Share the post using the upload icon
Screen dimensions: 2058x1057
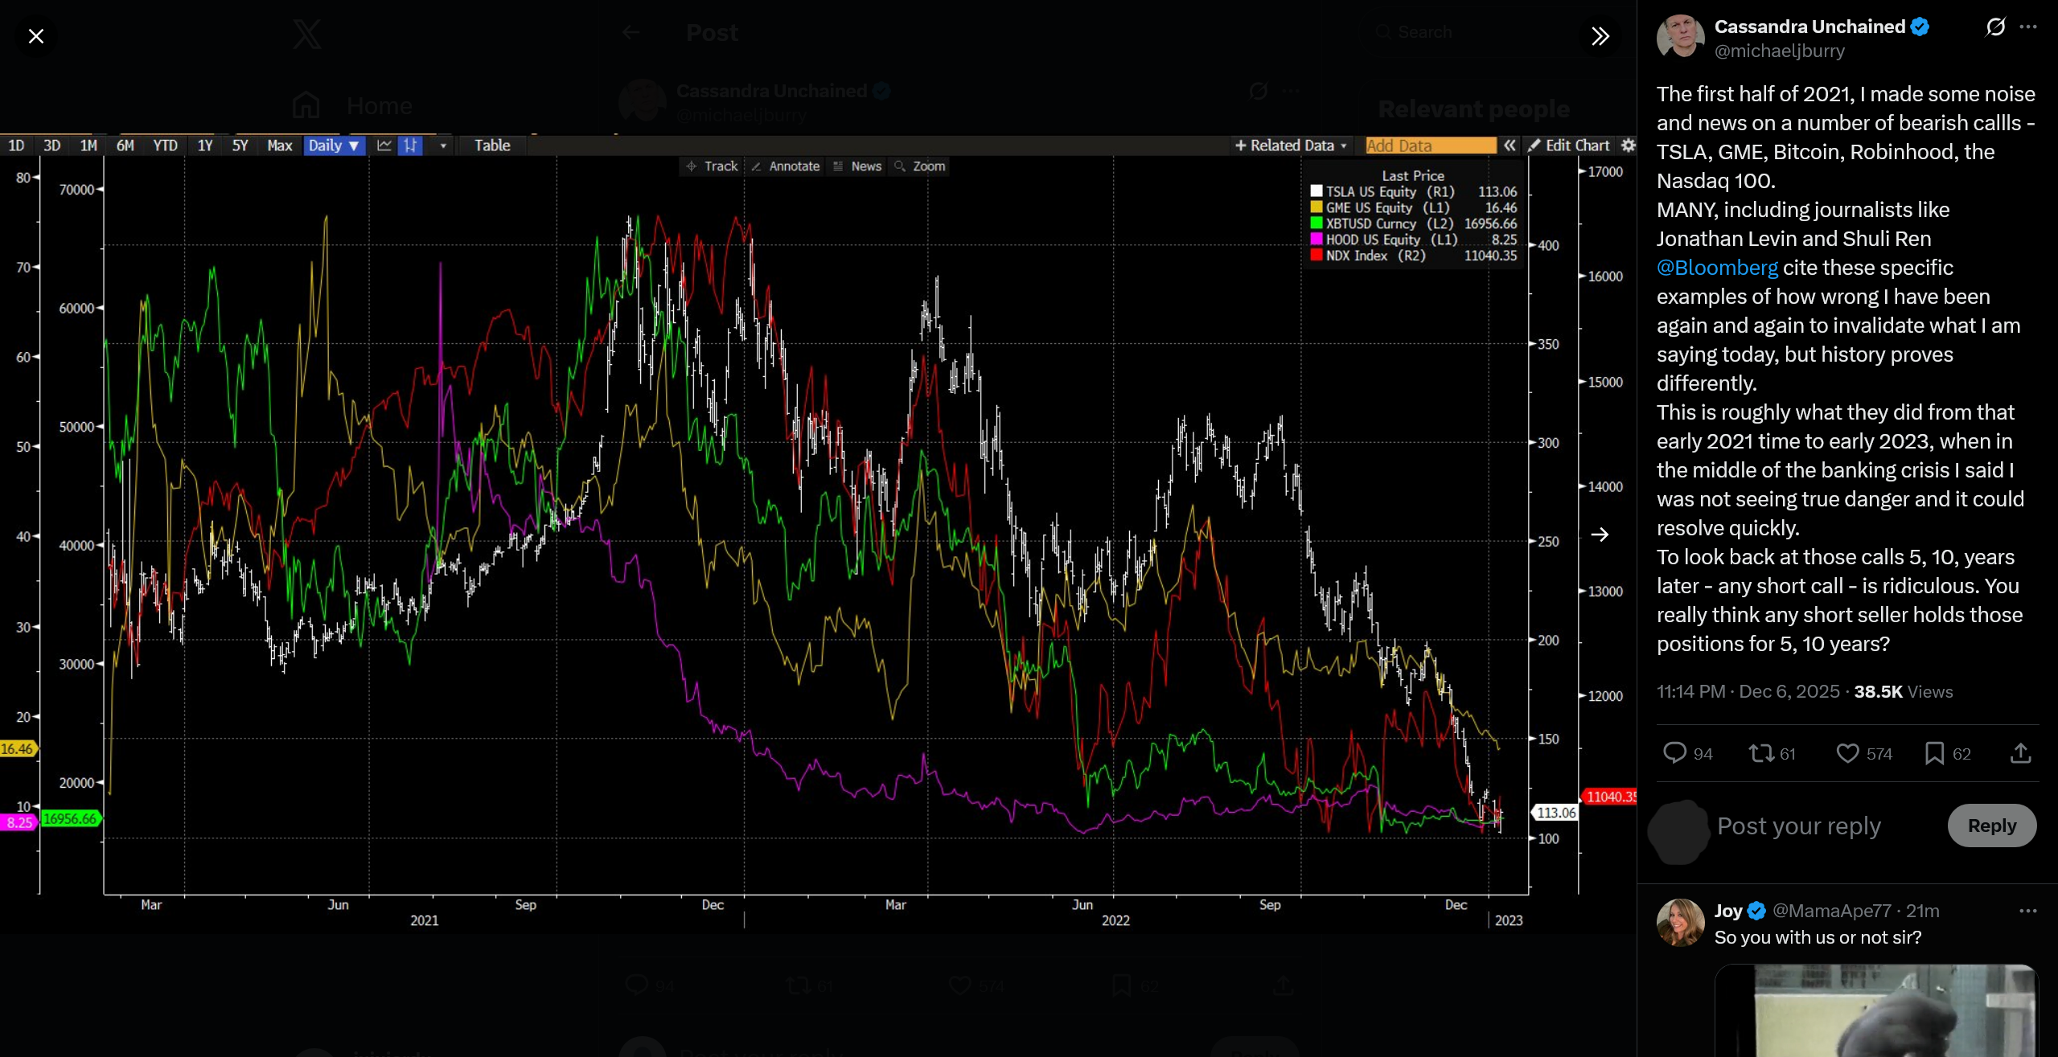[x=2020, y=753]
